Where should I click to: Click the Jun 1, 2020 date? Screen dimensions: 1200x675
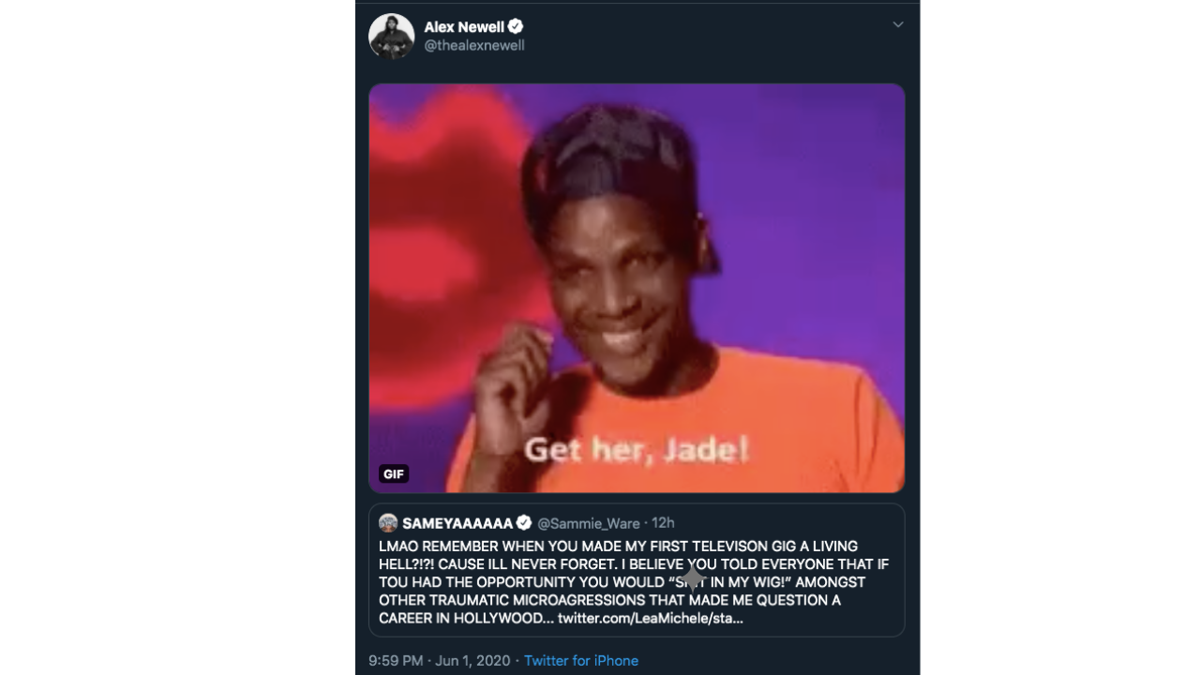472,661
